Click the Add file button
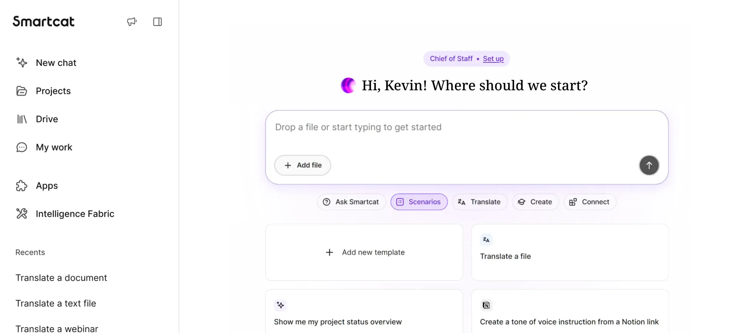The width and height of the screenshot is (742, 333). tap(303, 165)
